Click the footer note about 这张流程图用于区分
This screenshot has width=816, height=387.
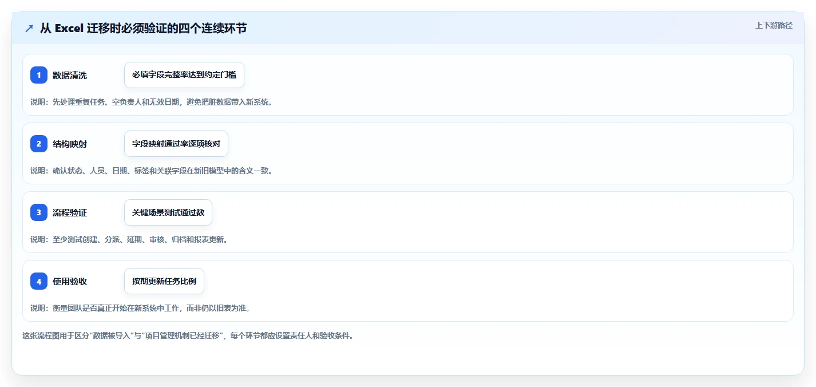click(188, 335)
